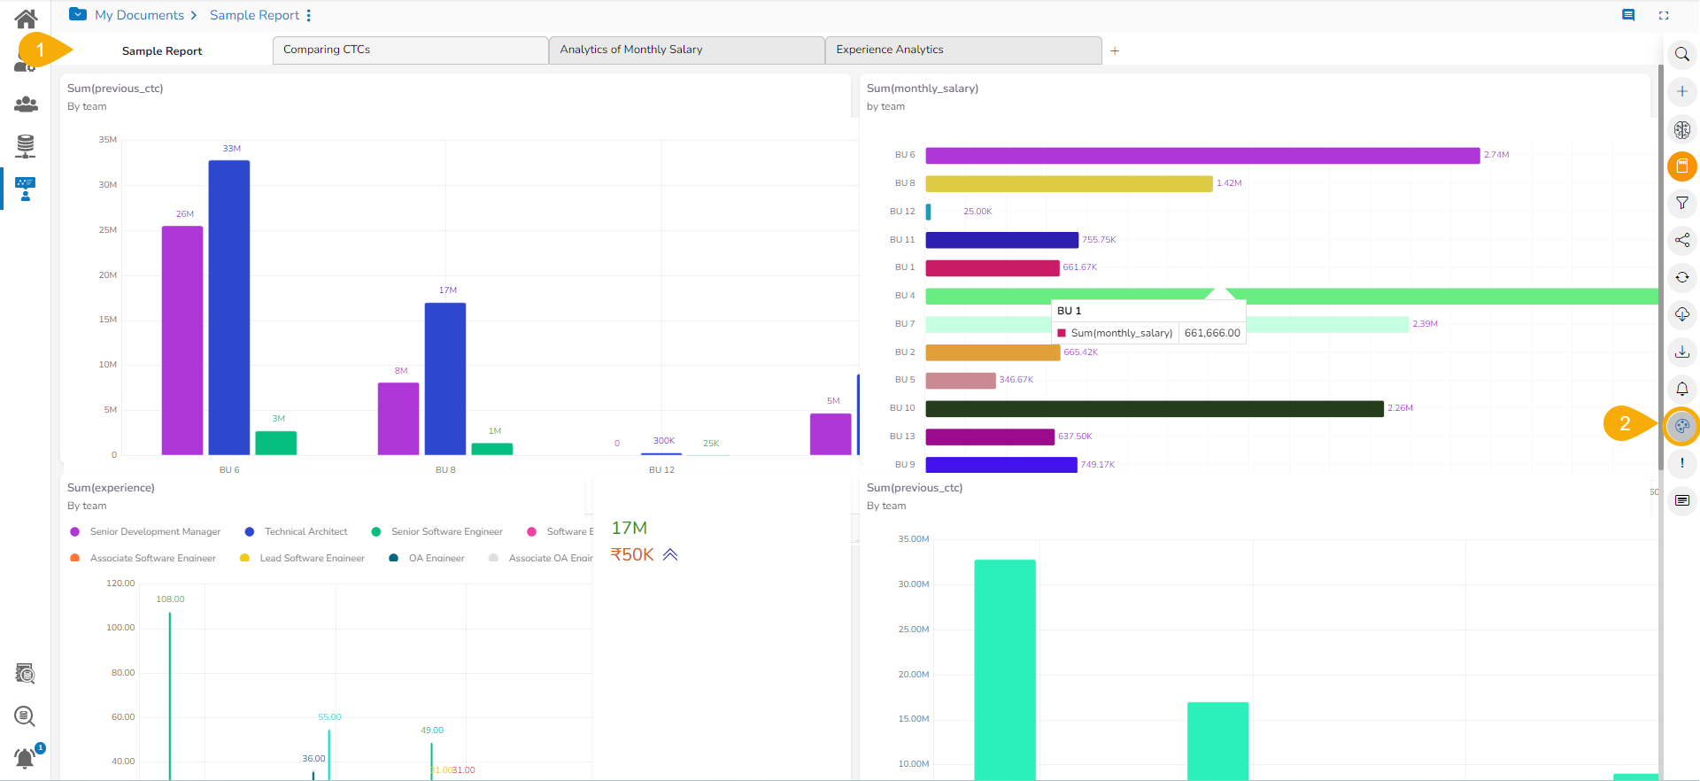Go to home via house icon

(26, 18)
